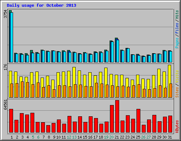Click the day 20 red KBytes bar
This screenshot has height=141, width=181.
(x=112, y=119)
